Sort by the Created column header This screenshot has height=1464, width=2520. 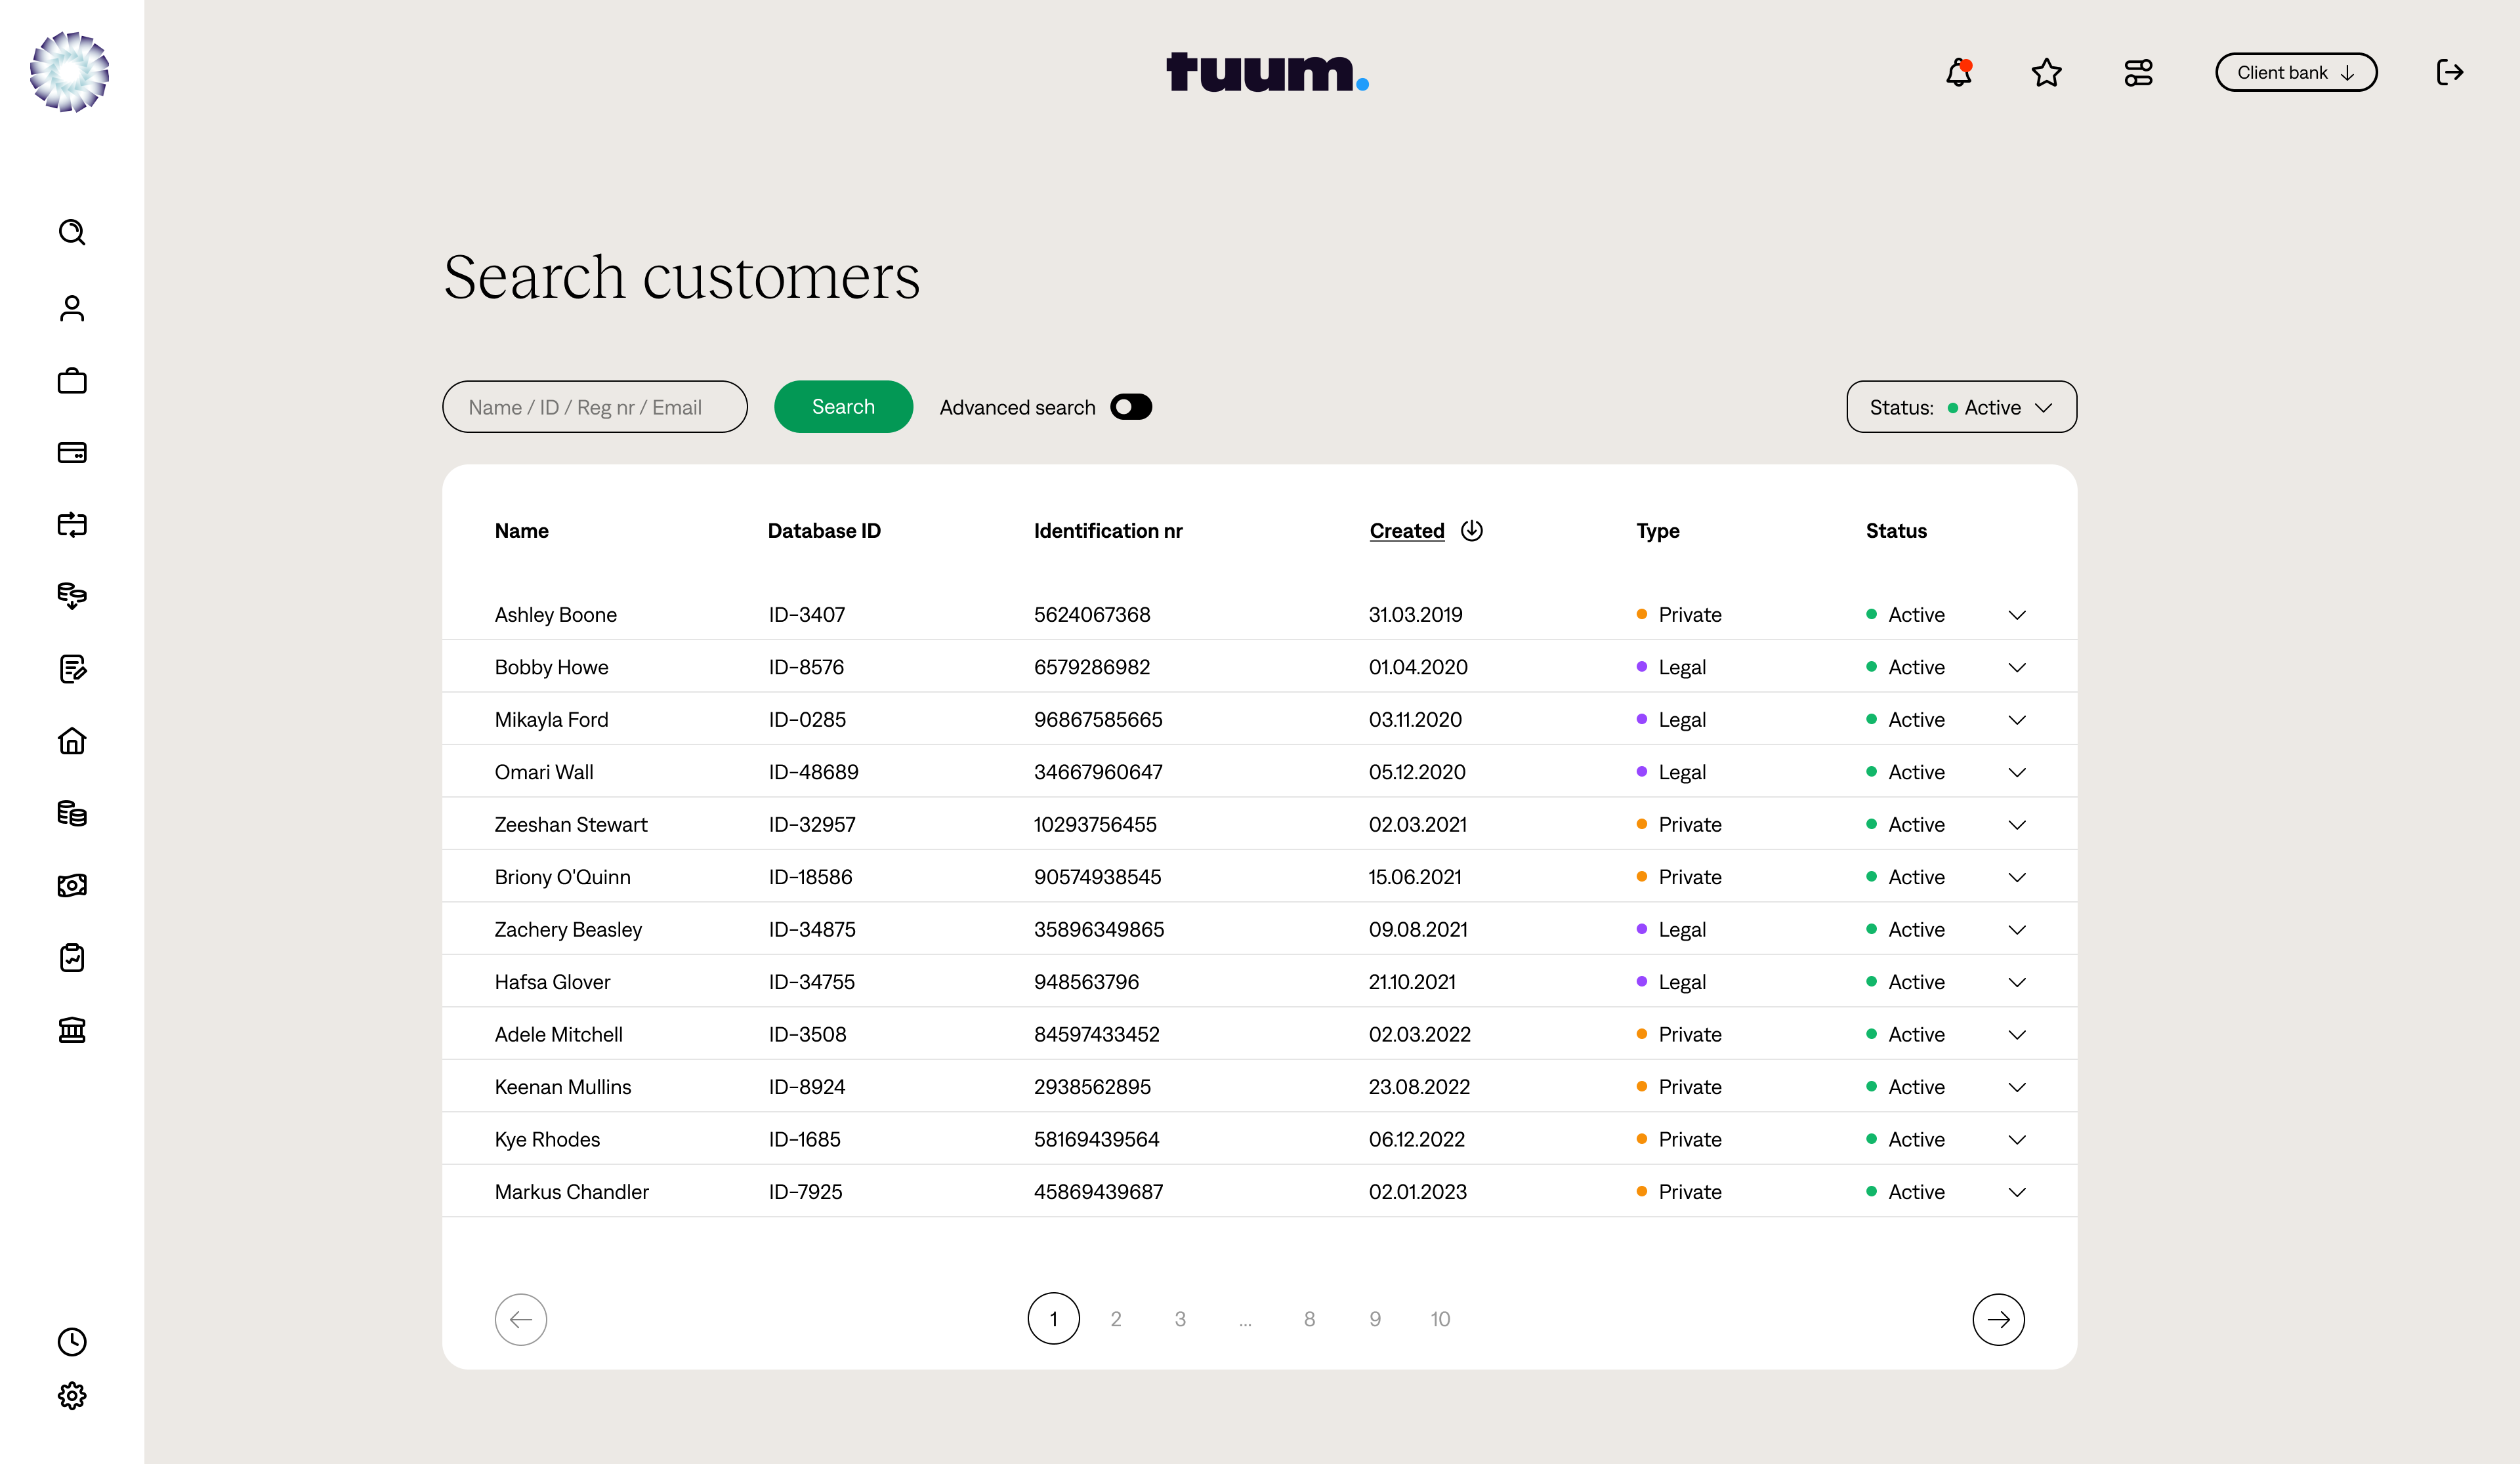[1407, 531]
